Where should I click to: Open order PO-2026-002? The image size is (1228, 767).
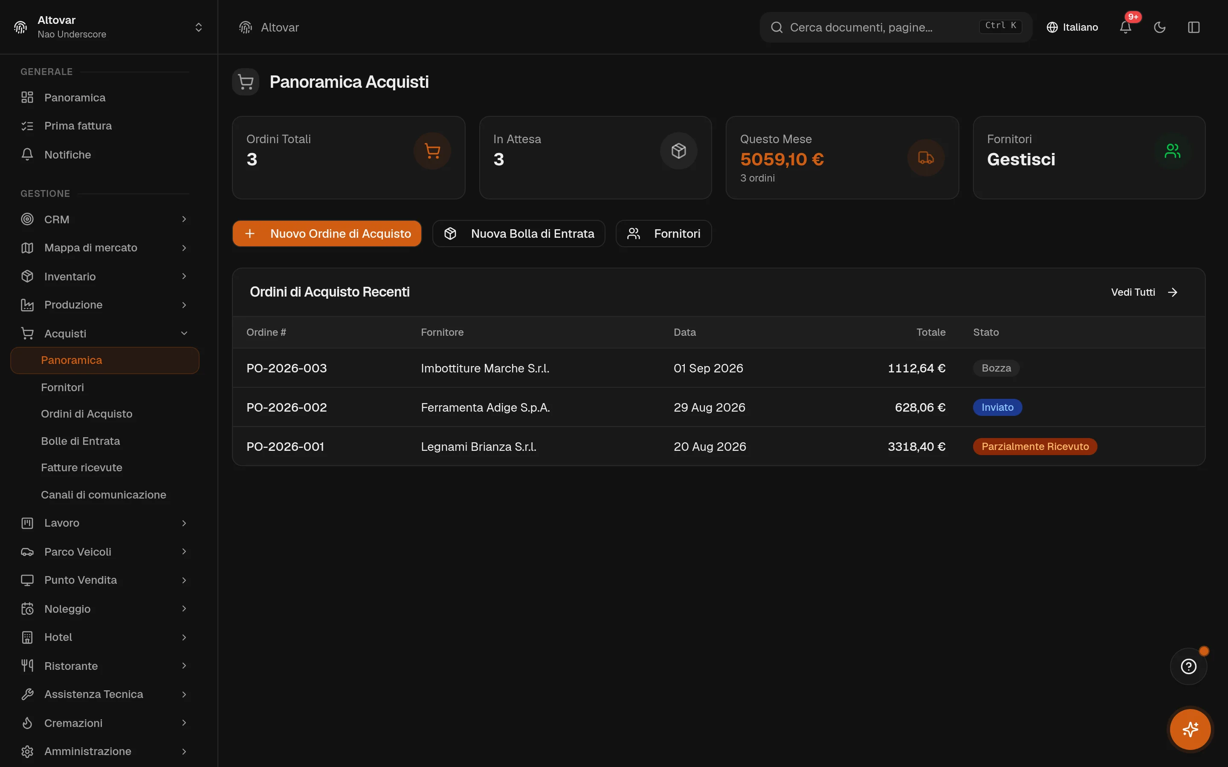click(286, 407)
